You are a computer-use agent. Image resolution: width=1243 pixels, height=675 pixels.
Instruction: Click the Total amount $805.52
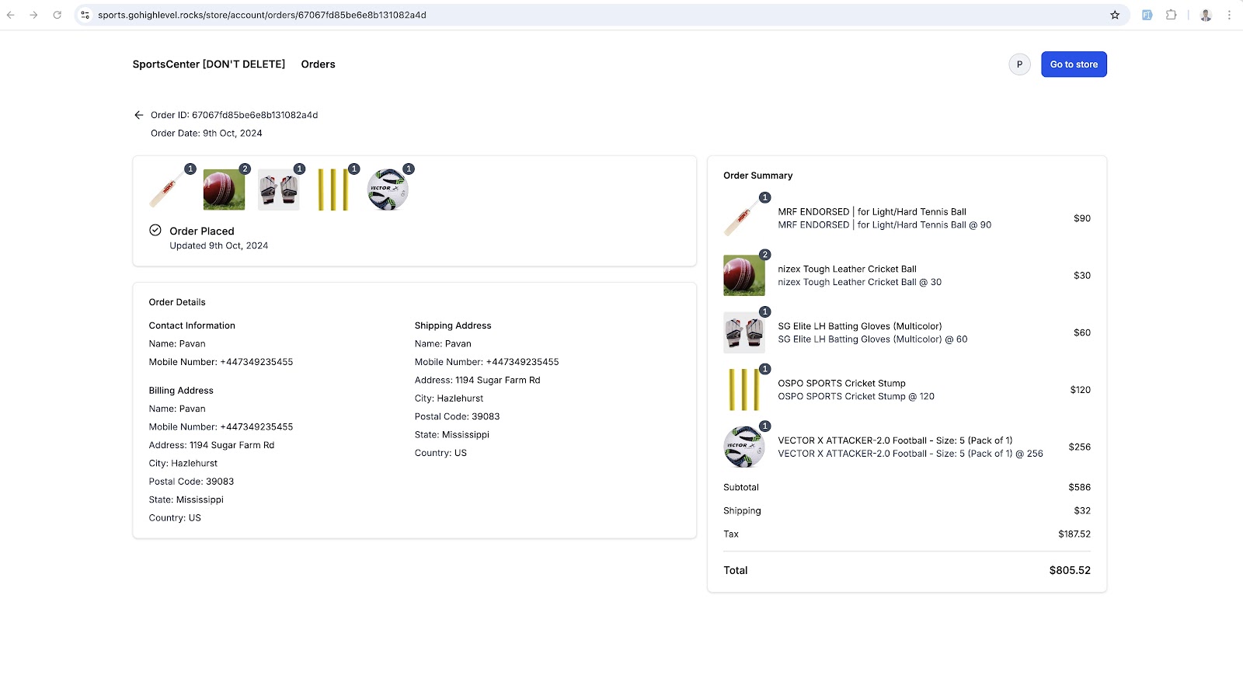coord(1070,570)
